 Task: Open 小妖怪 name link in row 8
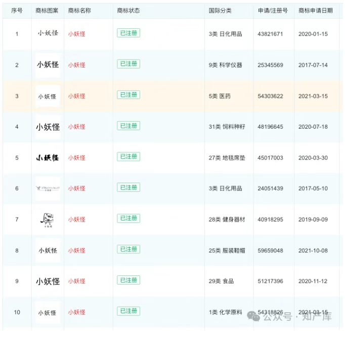77,250
